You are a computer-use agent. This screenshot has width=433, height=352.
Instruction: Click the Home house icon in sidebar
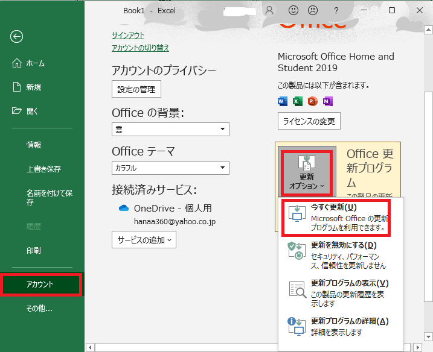[17, 63]
